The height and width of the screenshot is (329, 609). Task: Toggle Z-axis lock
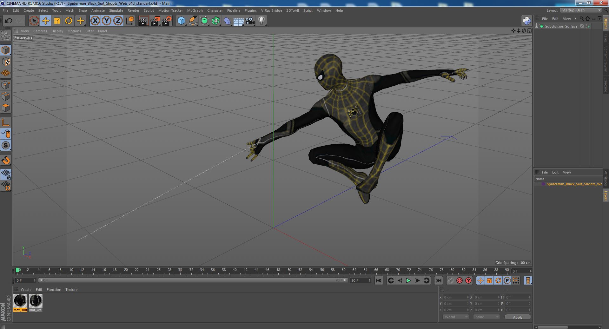click(x=118, y=21)
